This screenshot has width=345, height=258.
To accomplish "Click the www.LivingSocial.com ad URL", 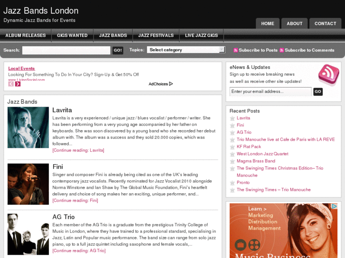I will tap(27, 80).
